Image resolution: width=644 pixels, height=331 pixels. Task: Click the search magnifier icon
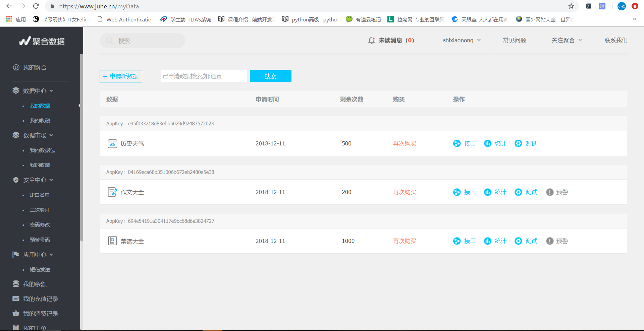click(x=109, y=41)
